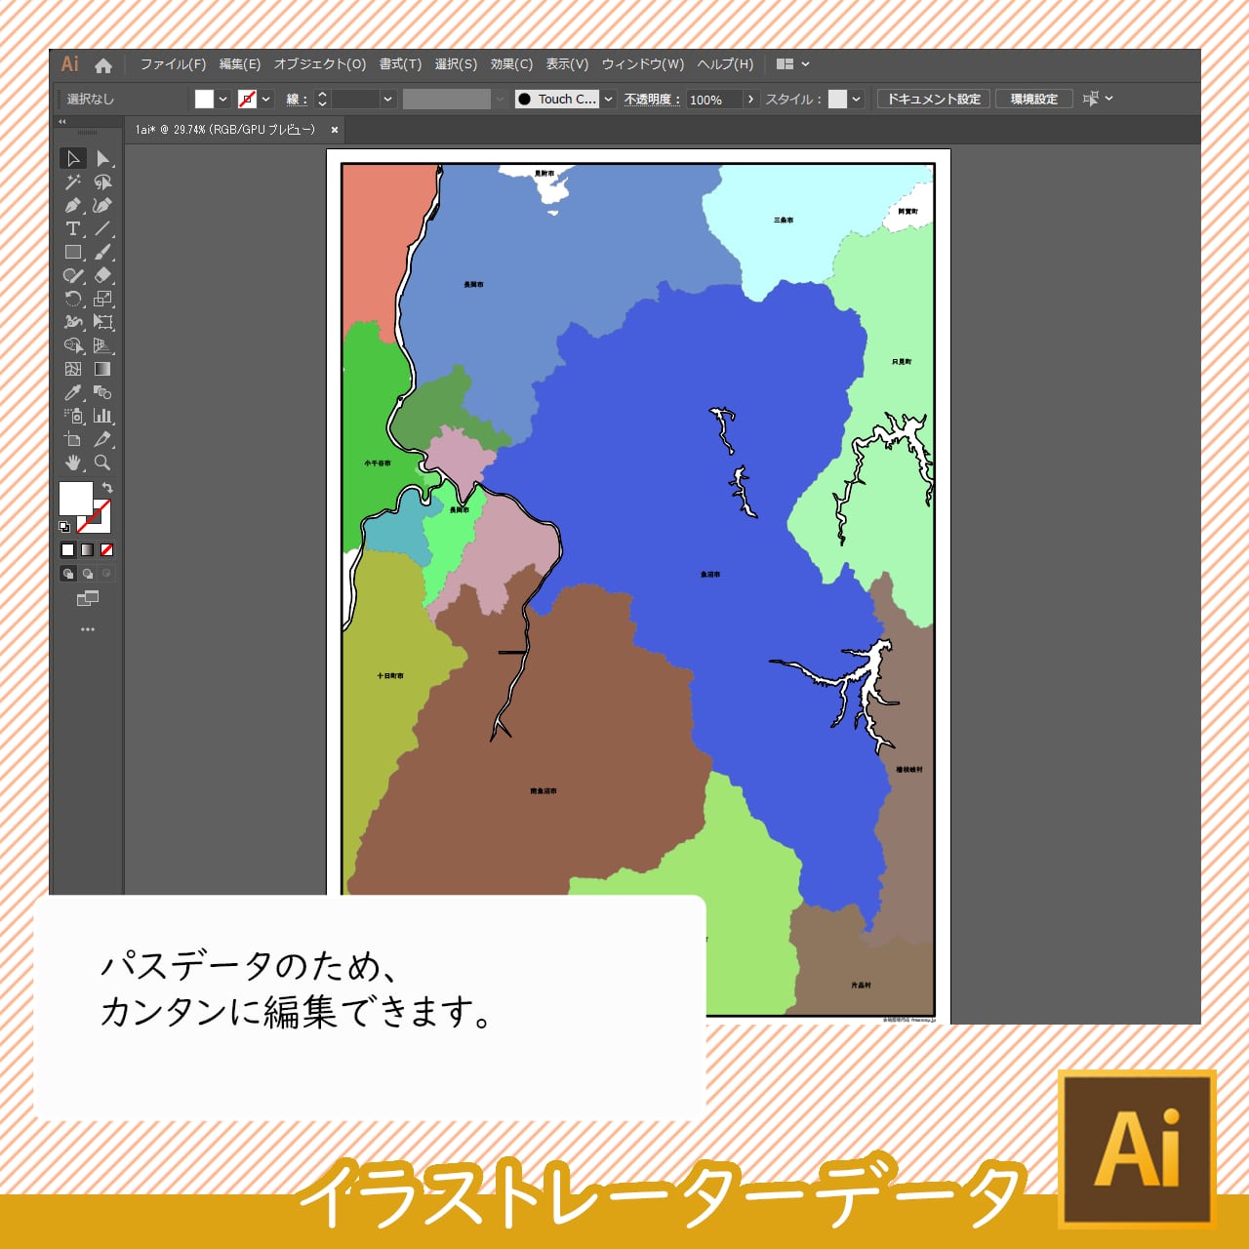1249x1249 pixels.
Task: Choose the Eraser tool
Action: click(x=102, y=276)
